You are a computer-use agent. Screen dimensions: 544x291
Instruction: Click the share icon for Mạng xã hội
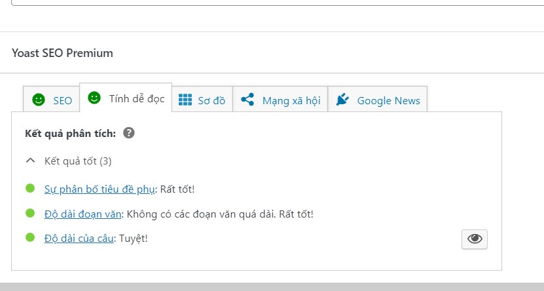(247, 100)
